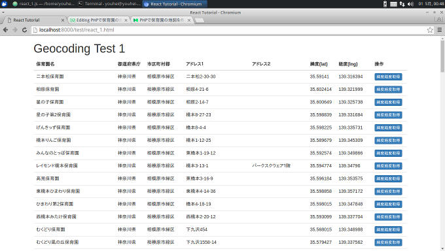
Task: Select latitude value 35.568015
Action: click(x=321, y=229)
